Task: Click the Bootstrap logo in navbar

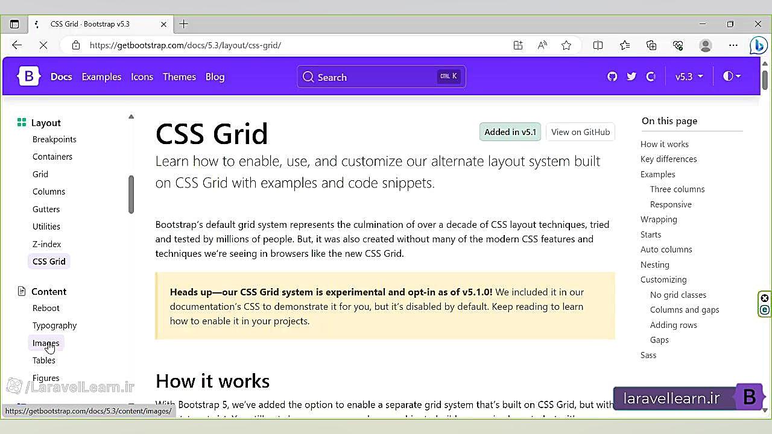Action: click(x=28, y=77)
